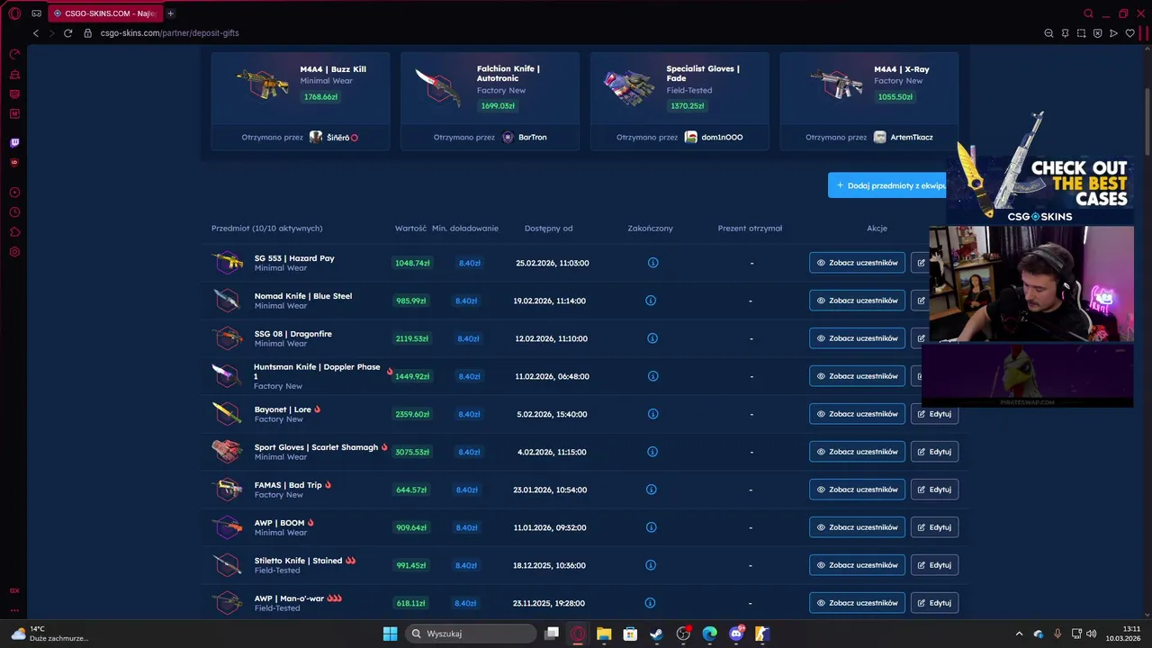Image resolution: width=1152 pixels, height=648 pixels.
Task: Open the Falchion Knife Autotronic card
Action: click(x=490, y=101)
